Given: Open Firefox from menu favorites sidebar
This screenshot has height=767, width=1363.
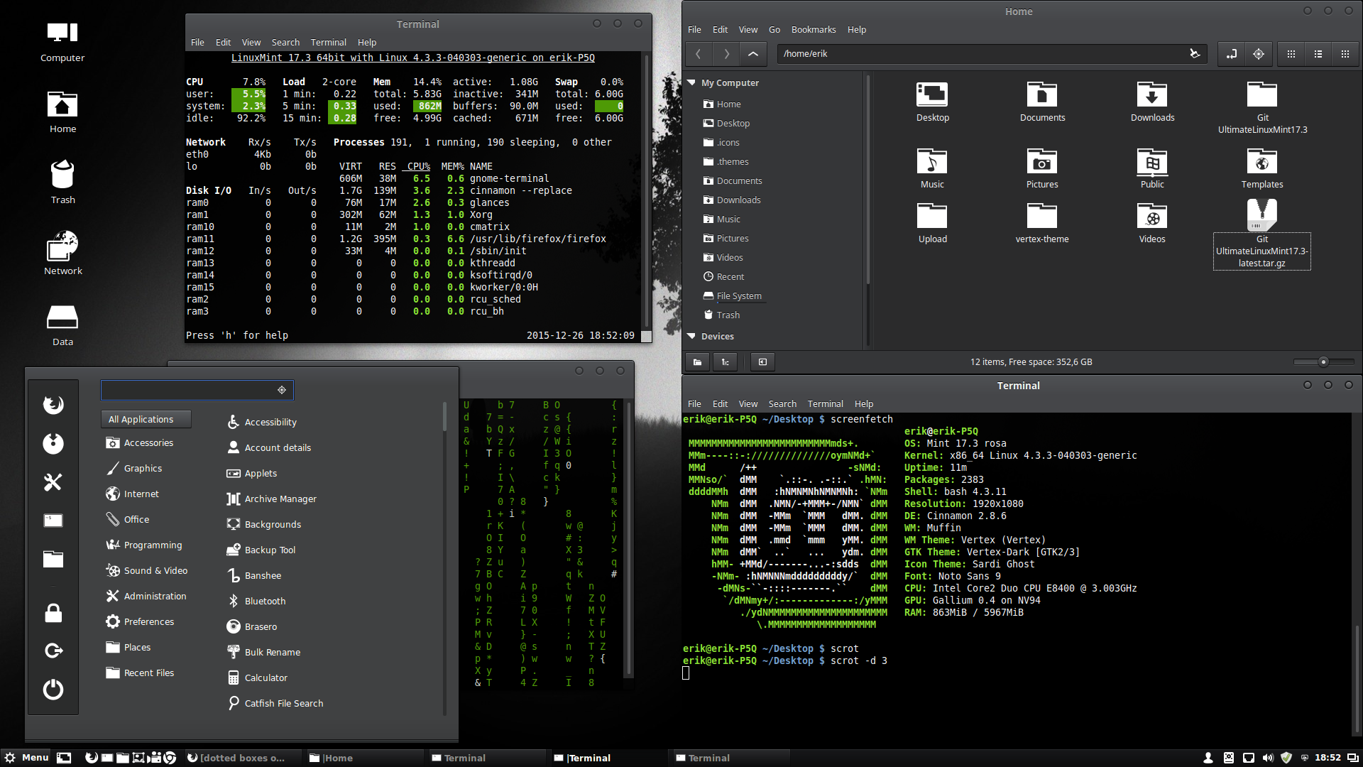Looking at the screenshot, I should 53,405.
